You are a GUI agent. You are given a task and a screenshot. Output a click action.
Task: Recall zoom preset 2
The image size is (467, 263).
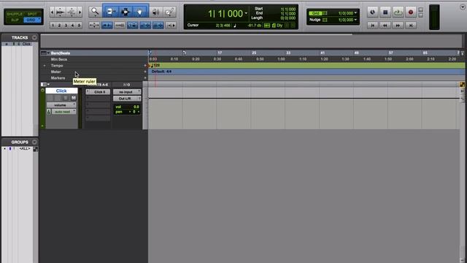(59, 26)
